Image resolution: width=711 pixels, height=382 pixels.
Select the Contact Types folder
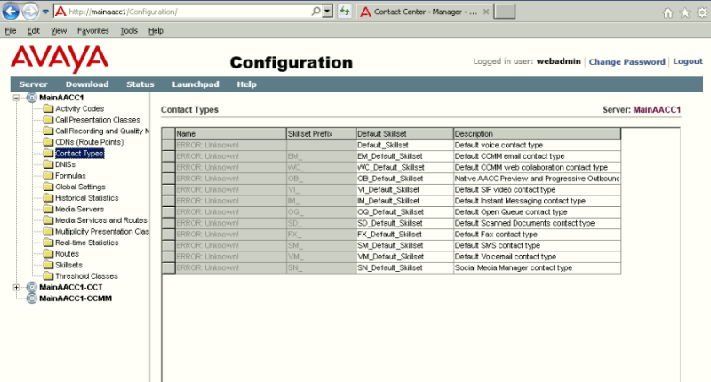point(79,154)
